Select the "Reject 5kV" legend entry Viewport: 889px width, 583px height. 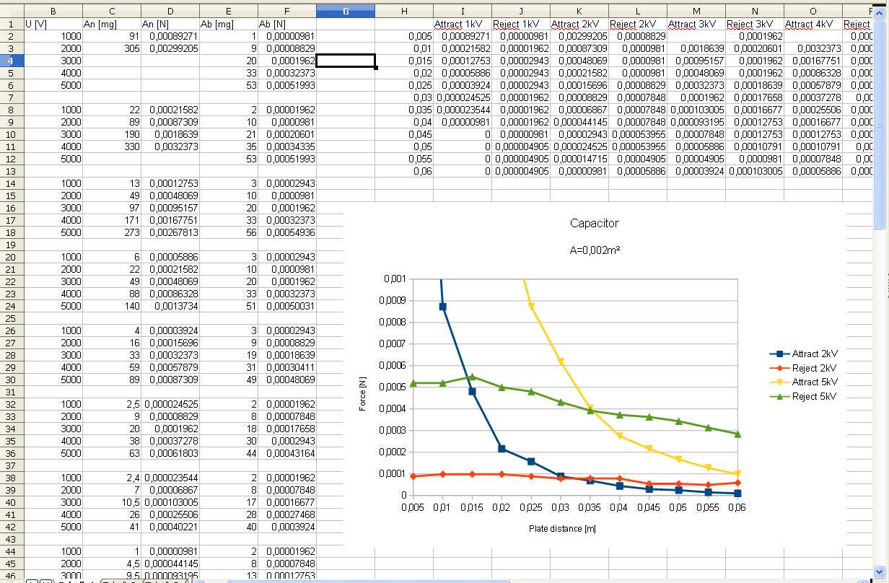click(x=813, y=396)
